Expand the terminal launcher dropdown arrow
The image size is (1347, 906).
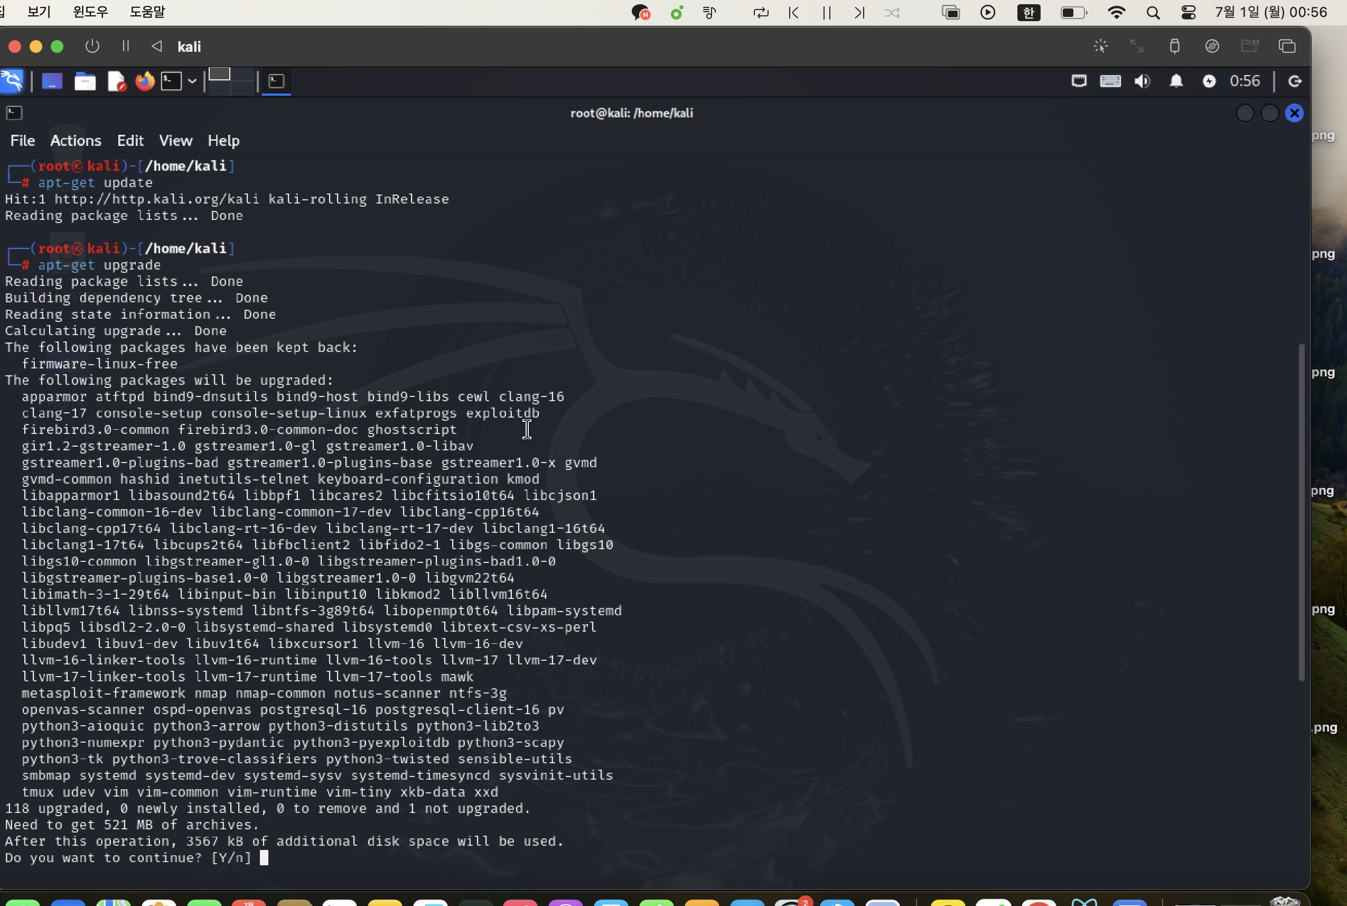[x=192, y=81]
